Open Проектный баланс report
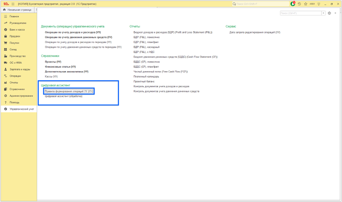342x202 pixels. coord(144,81)
